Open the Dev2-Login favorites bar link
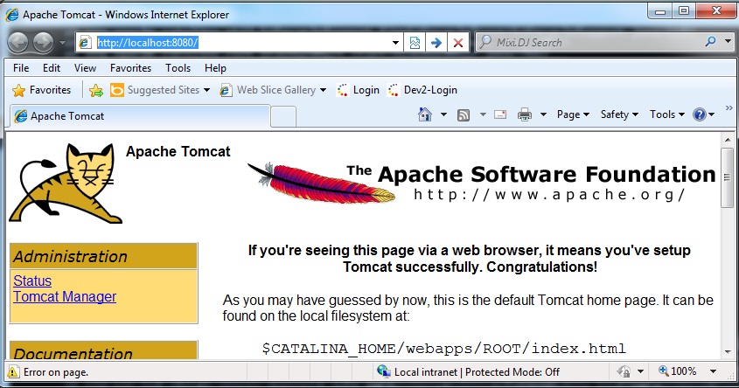 [422, 90]
